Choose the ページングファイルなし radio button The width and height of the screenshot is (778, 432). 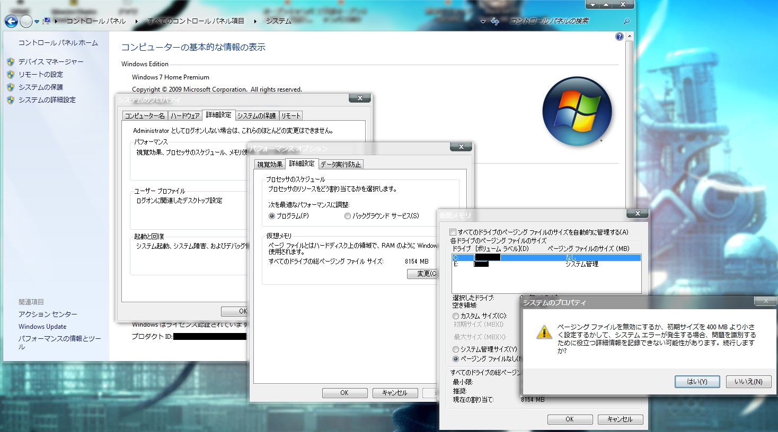tap(456, 359)
